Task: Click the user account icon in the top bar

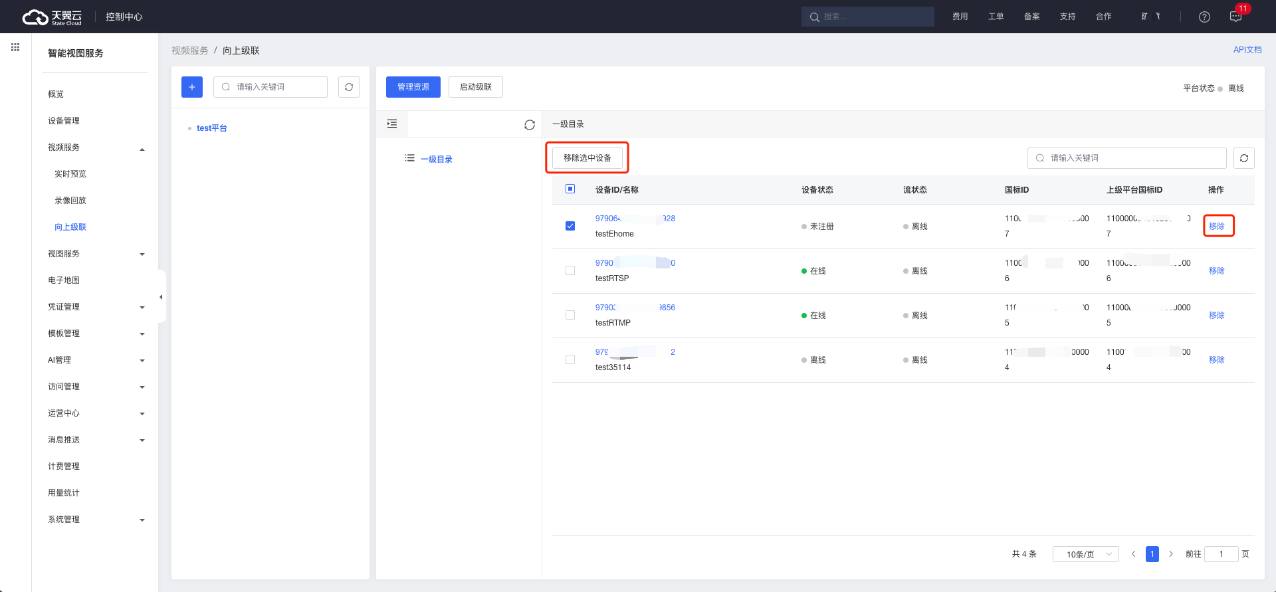Action: pos(1150,17)
